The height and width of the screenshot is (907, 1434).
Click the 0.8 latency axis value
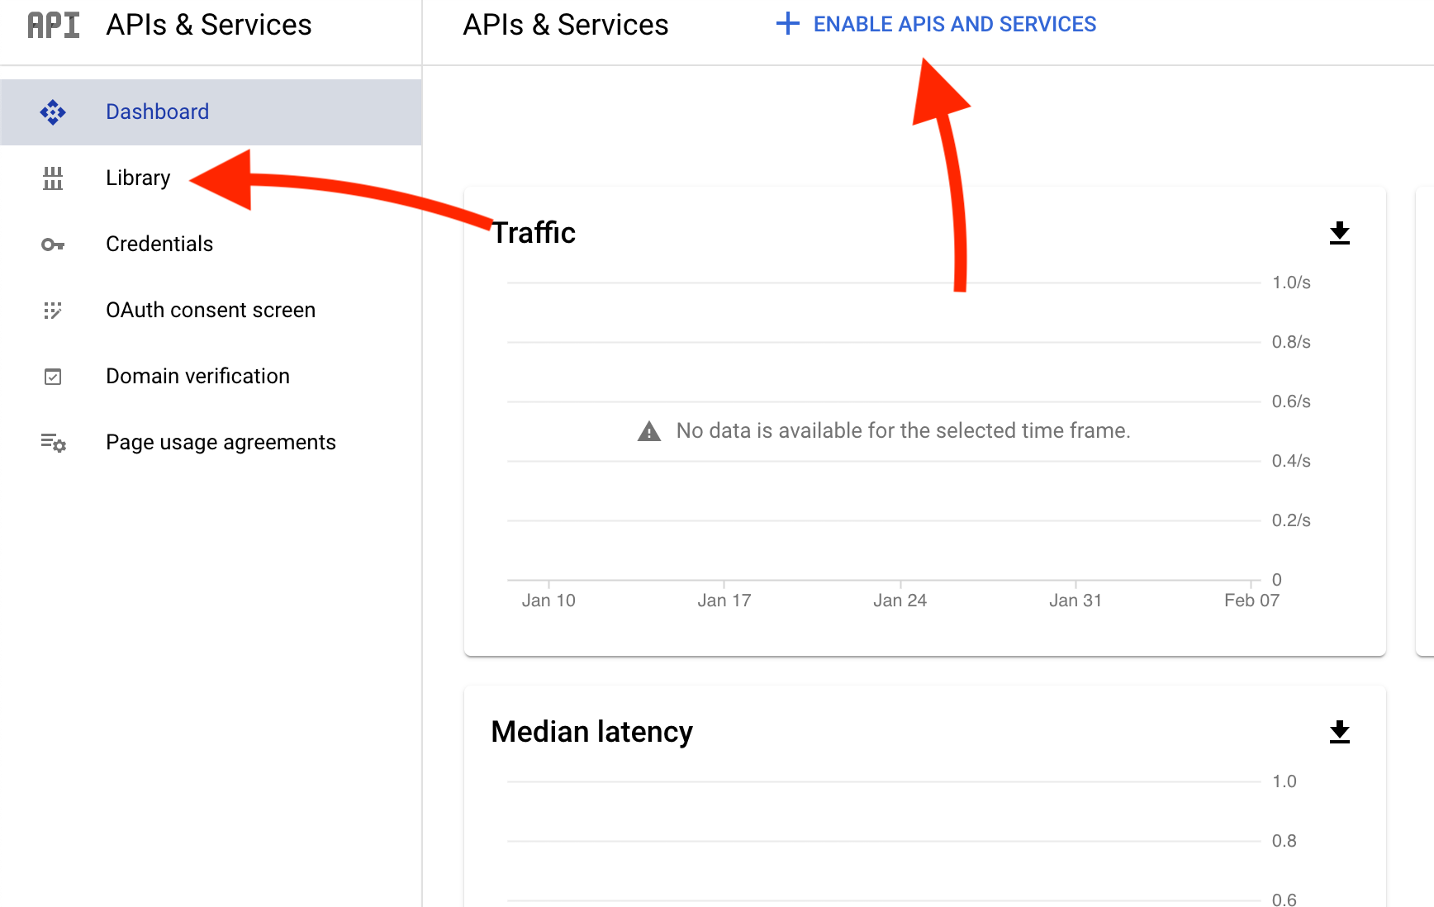1284,841
